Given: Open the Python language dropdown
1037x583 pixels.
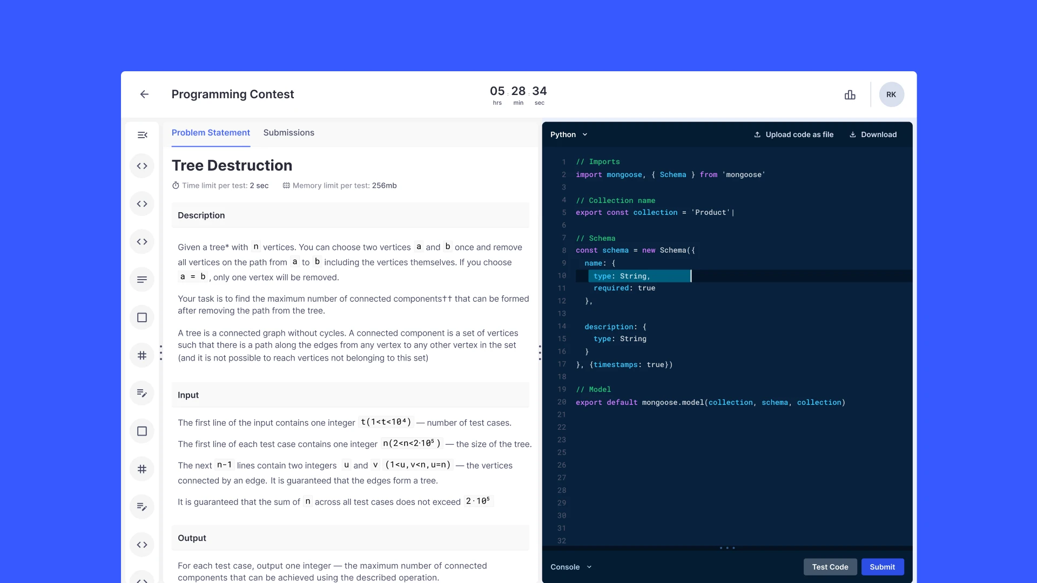Looking at the screenshot, I should [x=569, y=134].
